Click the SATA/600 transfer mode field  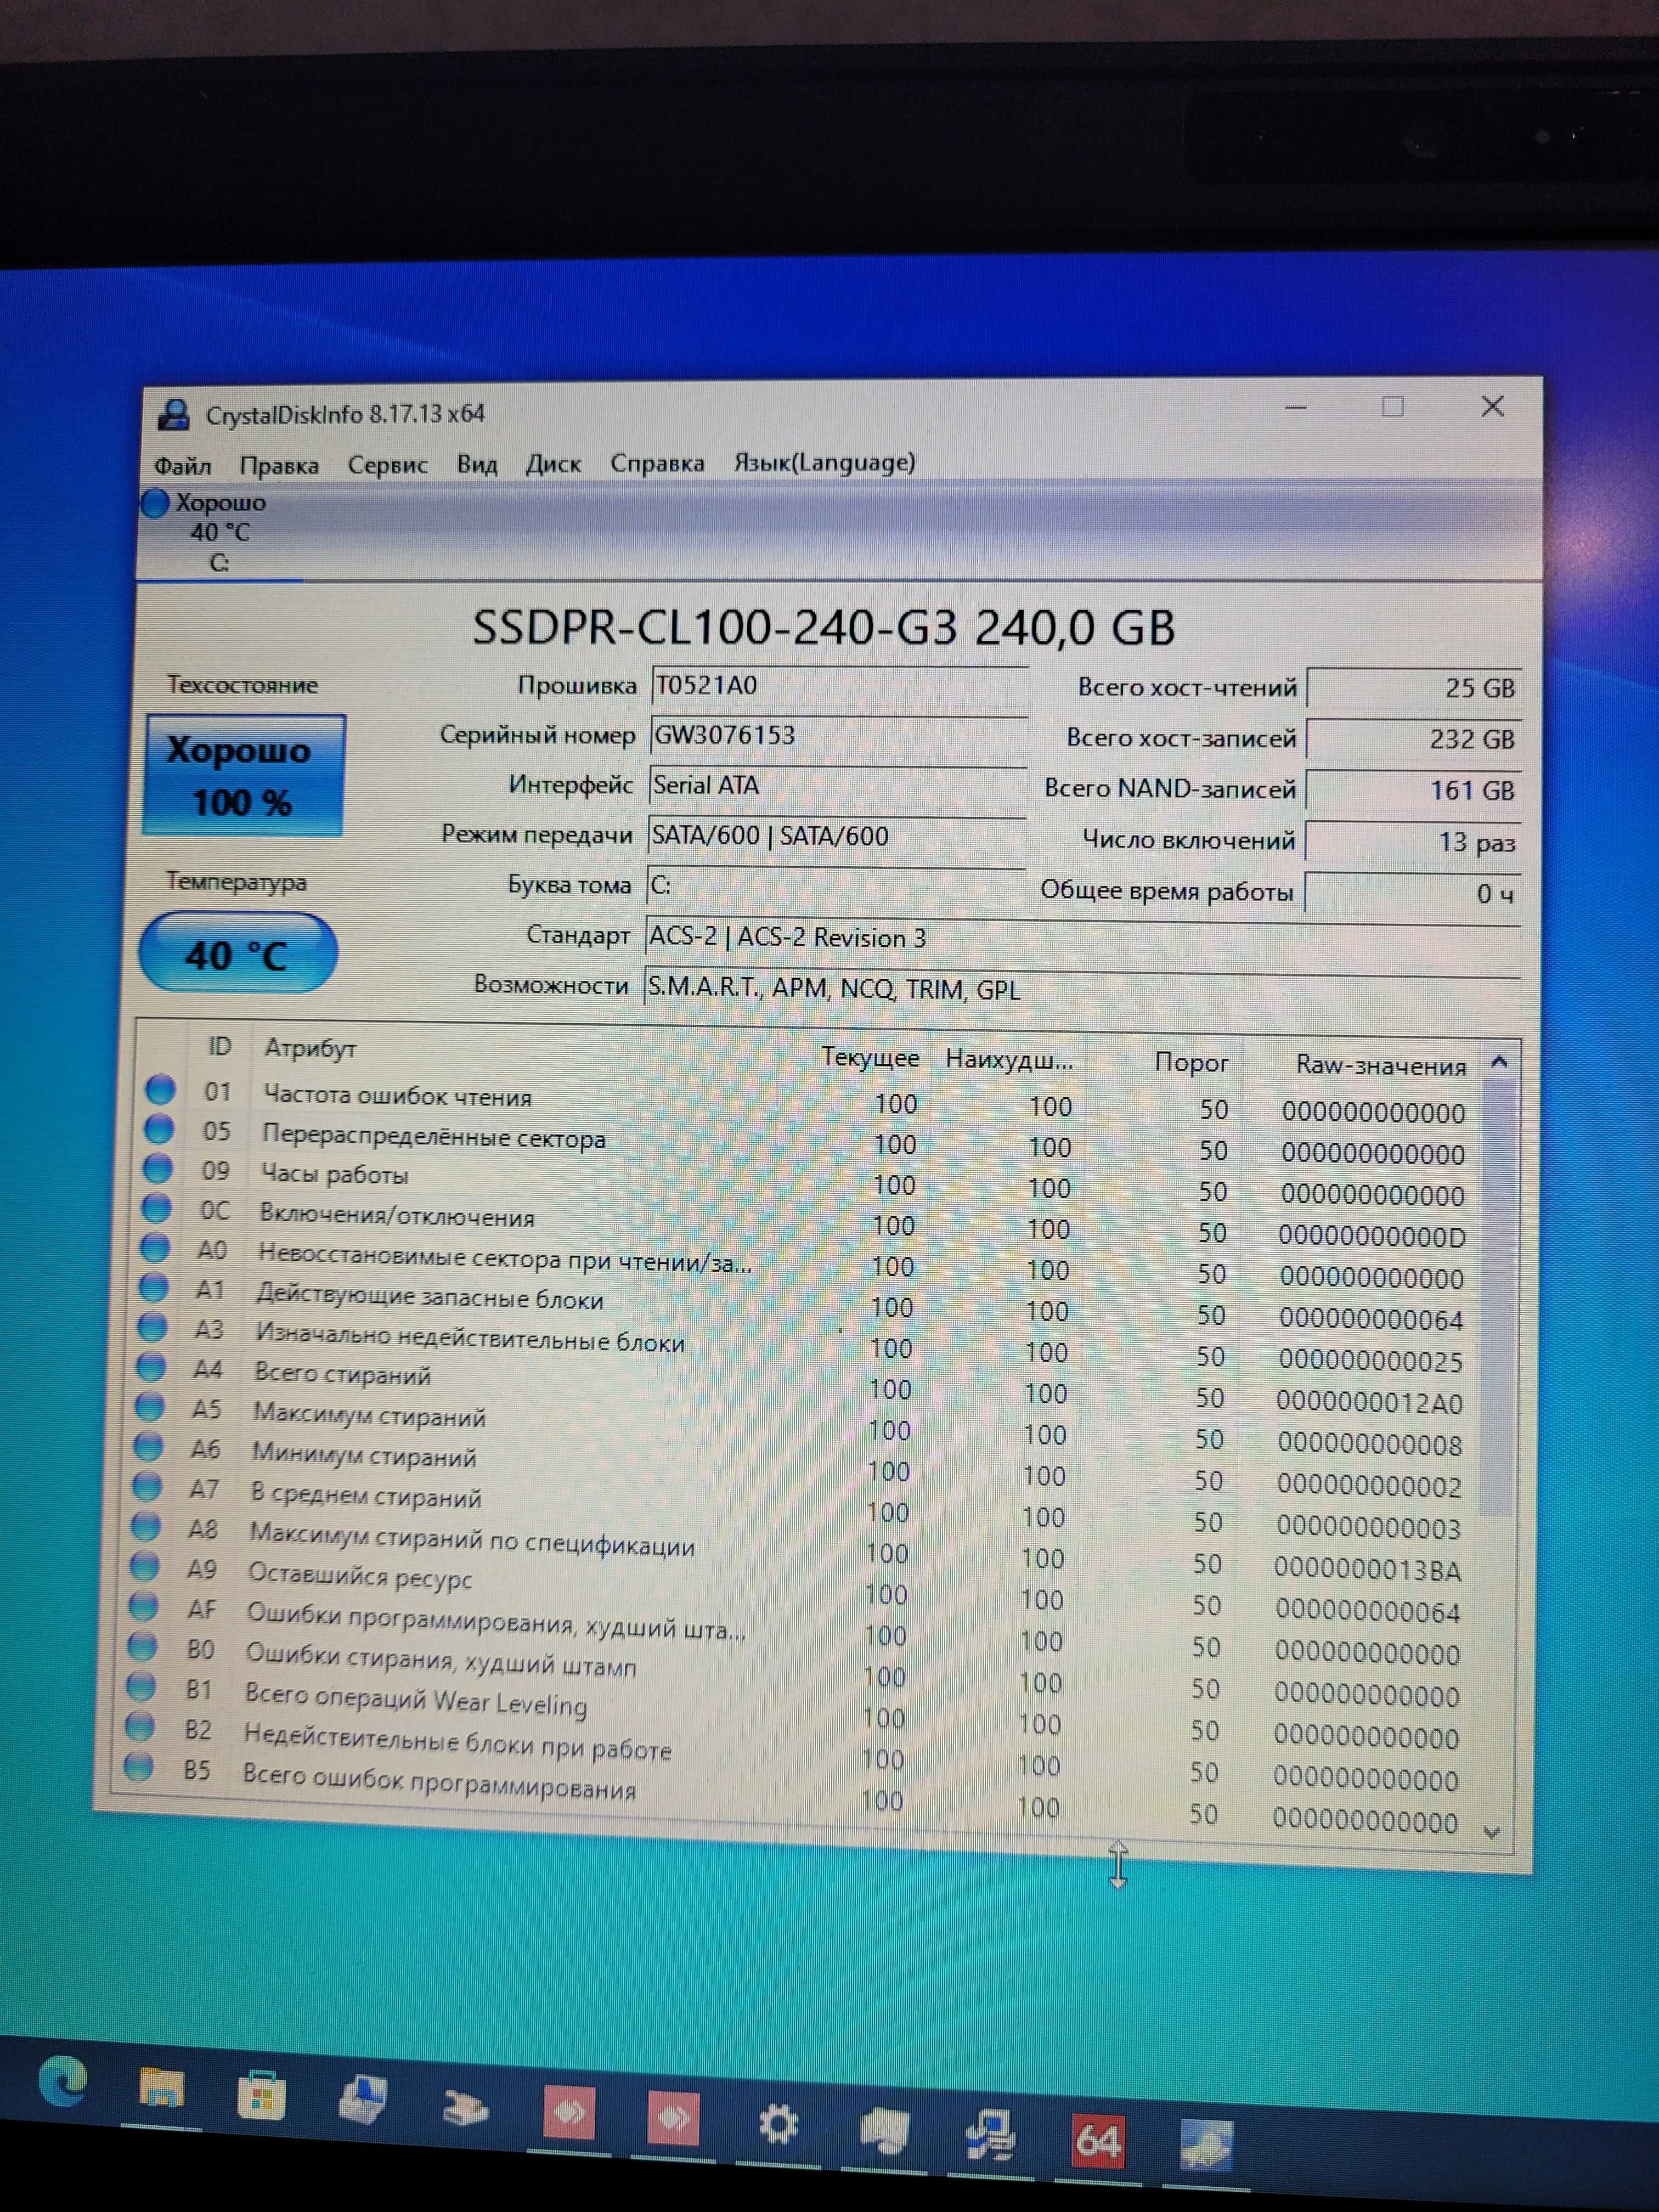pyautogui.click(x=836, y=836)
